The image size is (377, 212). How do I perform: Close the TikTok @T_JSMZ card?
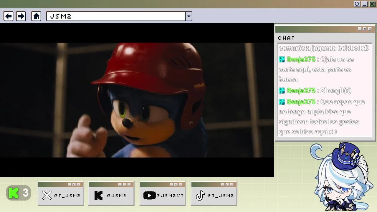point(232,184)
